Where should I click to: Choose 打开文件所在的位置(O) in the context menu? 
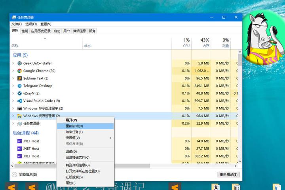click(x=85, y=171)
